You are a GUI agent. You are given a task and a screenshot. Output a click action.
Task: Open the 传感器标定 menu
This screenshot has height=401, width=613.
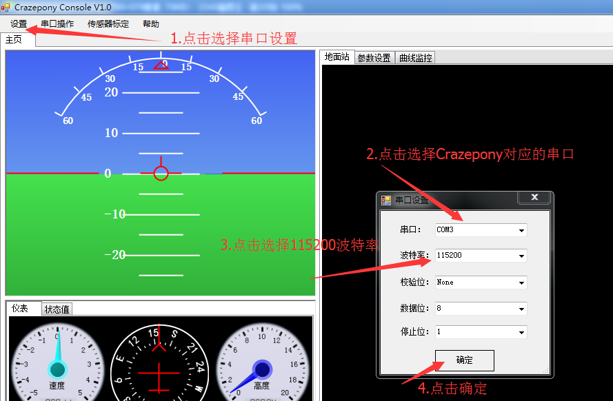click(x=108, y=23)
